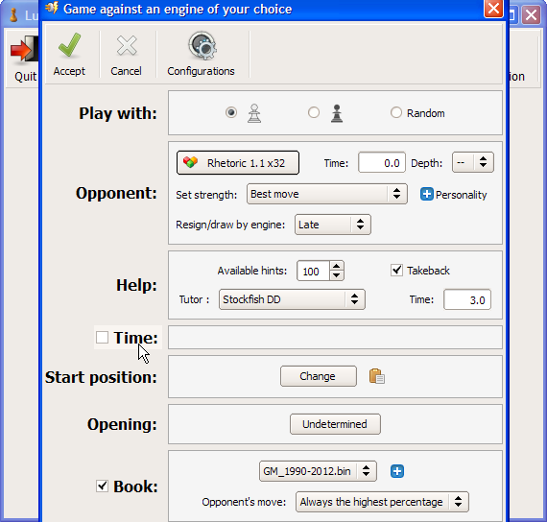The height and width of the screenshot is (522, 547).
Task: Click the Rhetoric engine colored logo icon
Action: coord(190,162)
